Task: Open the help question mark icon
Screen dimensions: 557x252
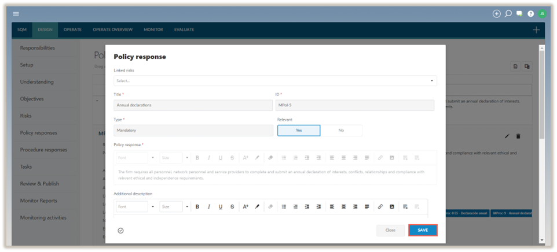Action: pyautogui.click(x=530, y=13)
